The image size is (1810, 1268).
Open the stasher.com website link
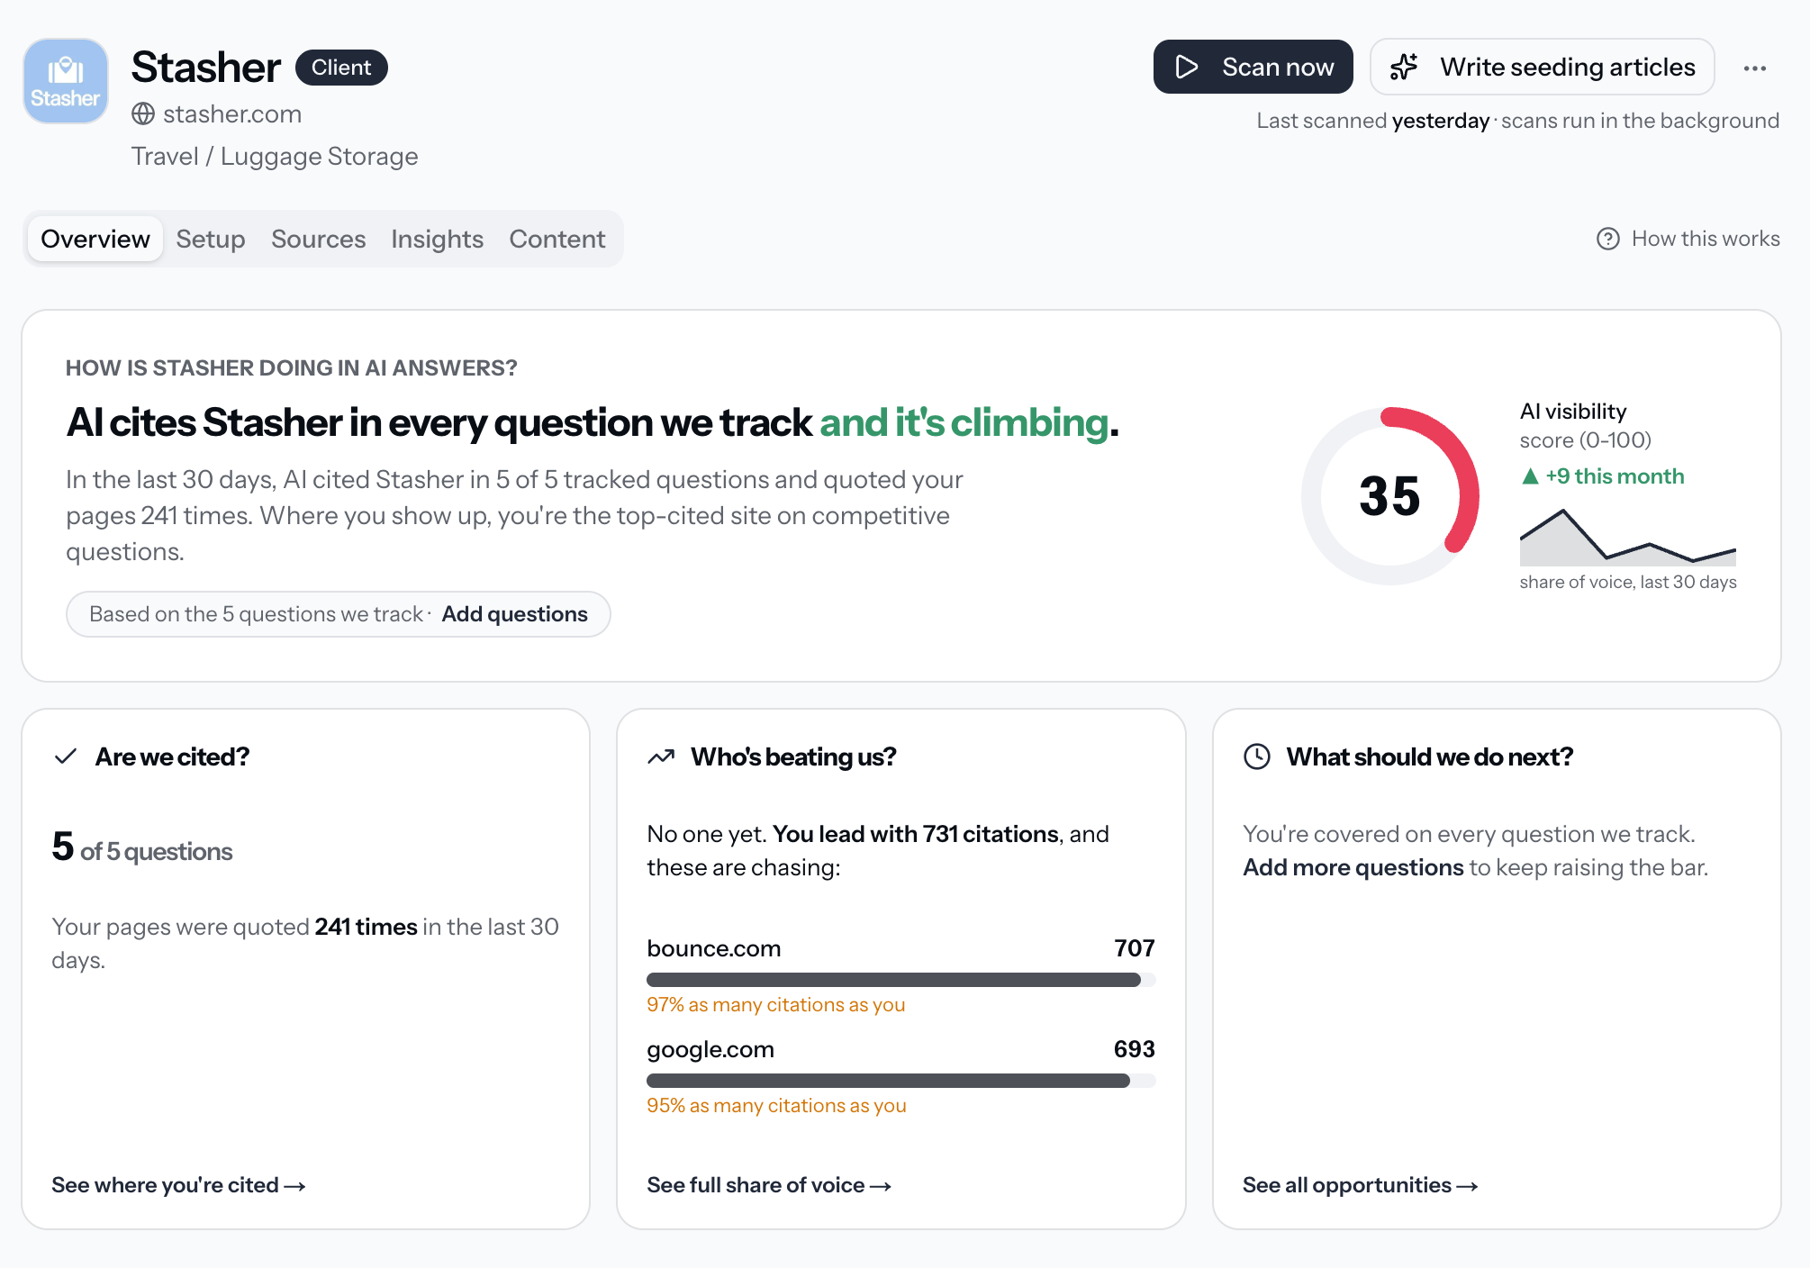click(232, 114)
